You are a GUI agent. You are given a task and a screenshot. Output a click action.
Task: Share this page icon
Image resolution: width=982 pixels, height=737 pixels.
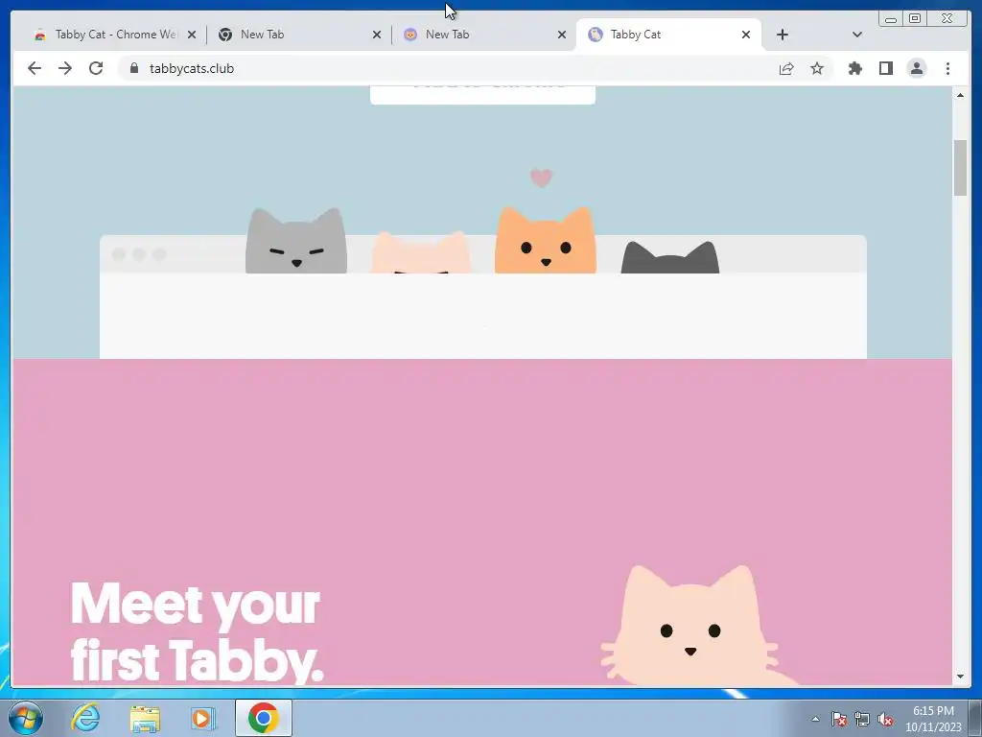[x=786, y=68]
